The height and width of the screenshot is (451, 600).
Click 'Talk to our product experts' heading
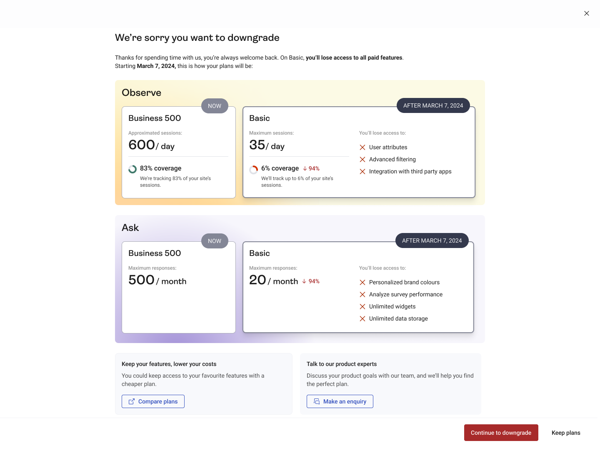[342, 364]
